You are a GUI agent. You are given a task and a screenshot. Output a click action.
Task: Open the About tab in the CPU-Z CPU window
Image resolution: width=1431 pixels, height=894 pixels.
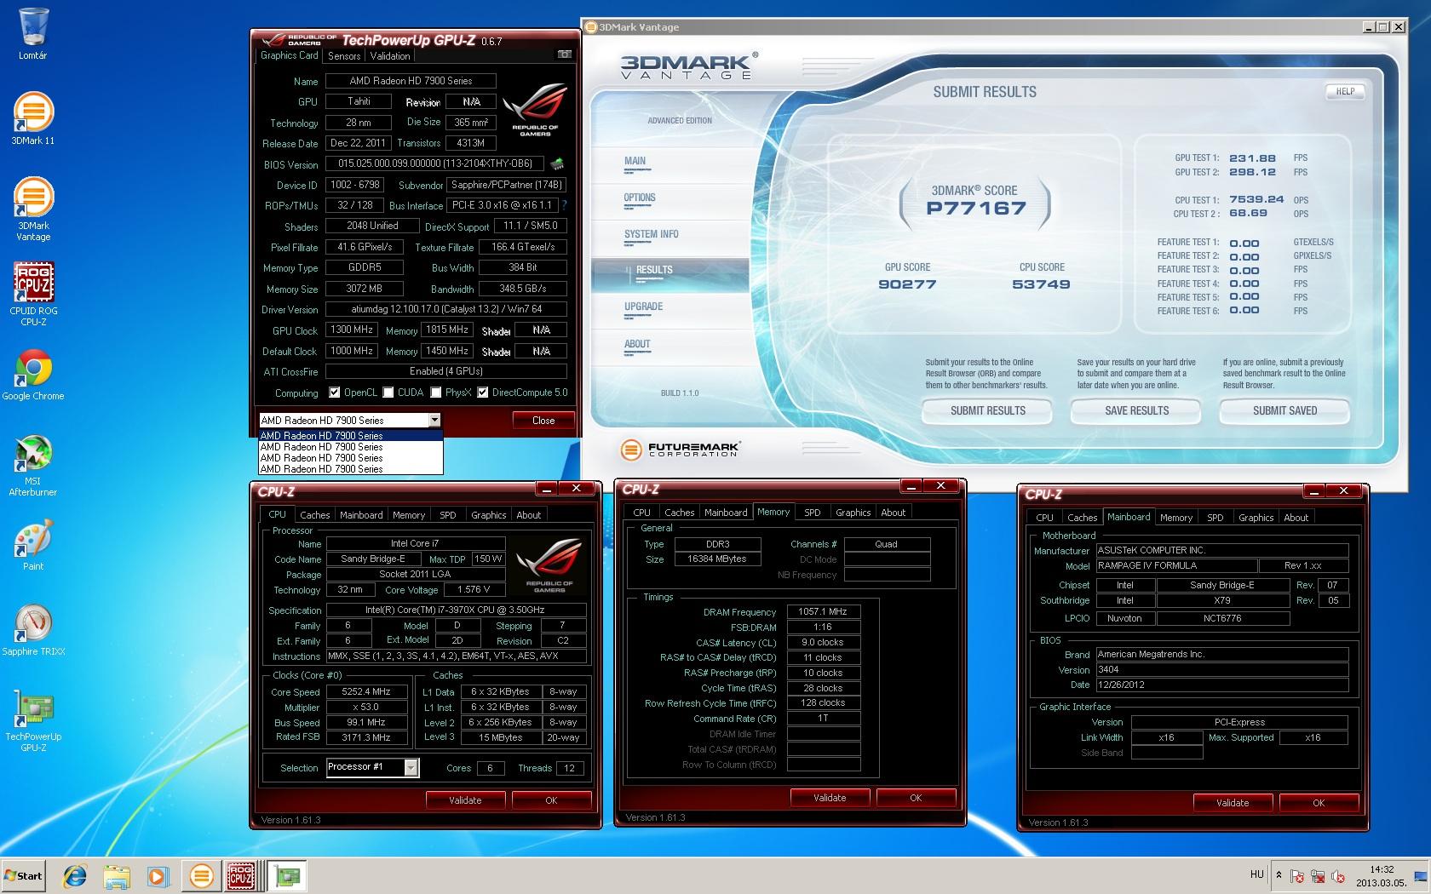click(529, 515)
